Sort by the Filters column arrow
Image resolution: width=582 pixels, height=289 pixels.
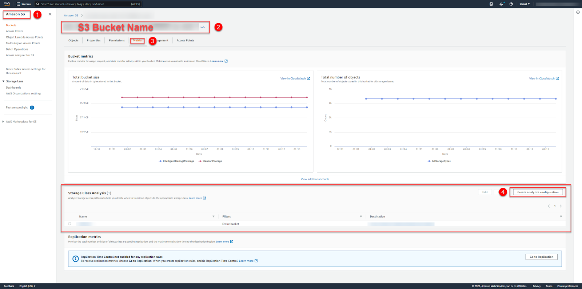(361, 216)
